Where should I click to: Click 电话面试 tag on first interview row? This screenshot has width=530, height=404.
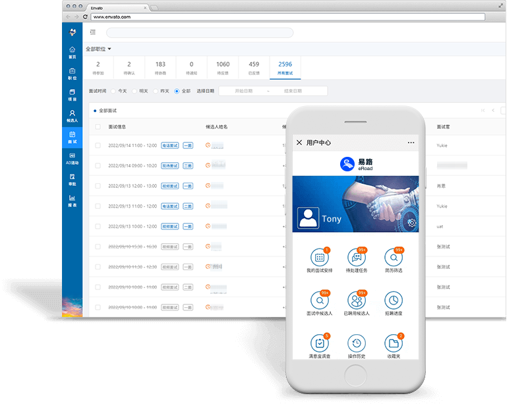click(x=169, y=146)
